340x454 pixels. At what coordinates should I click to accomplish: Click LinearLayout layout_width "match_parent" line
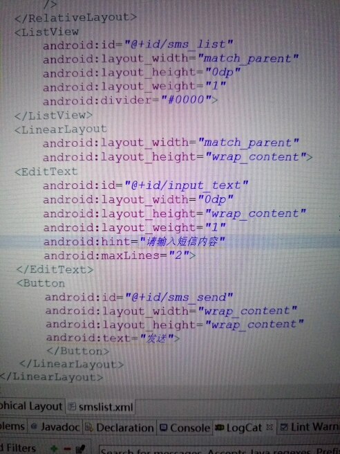[171, 143]
